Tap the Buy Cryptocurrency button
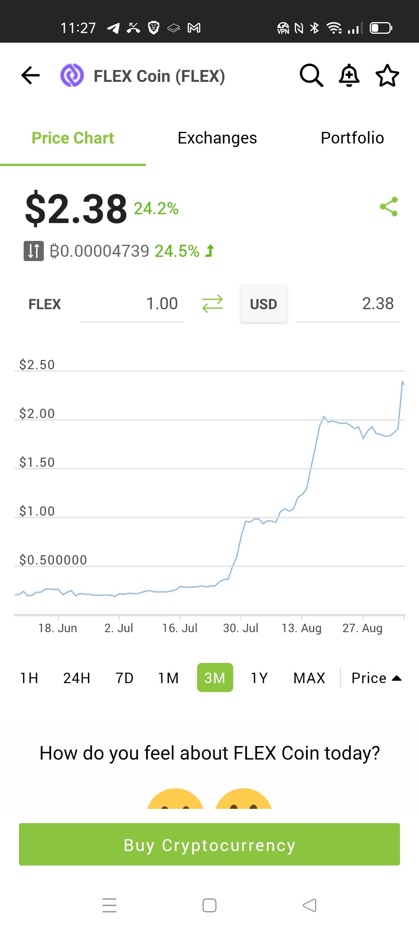The image size is (419, 931). point(209,844)
